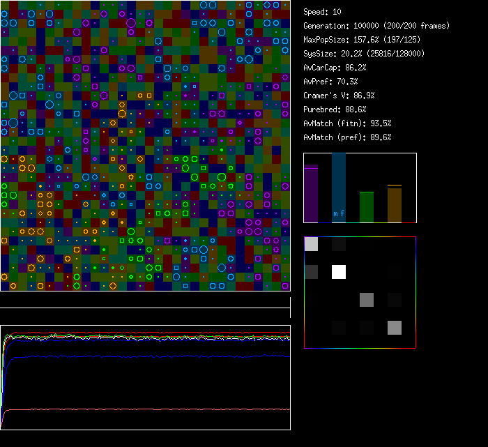This screenshot has width=488, height=447.
Task: Click the dark gray cell left of white cell
Action: tap(311, 272)
